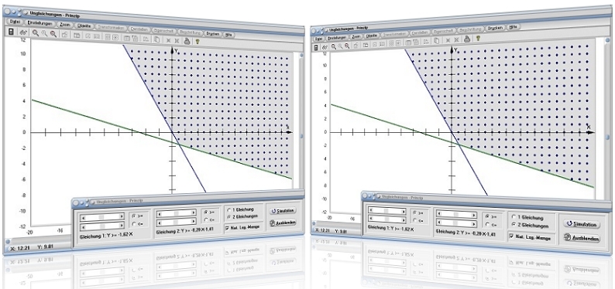Click the Simulation button in left panel
The image size is (615, 289).
[283, 211]
